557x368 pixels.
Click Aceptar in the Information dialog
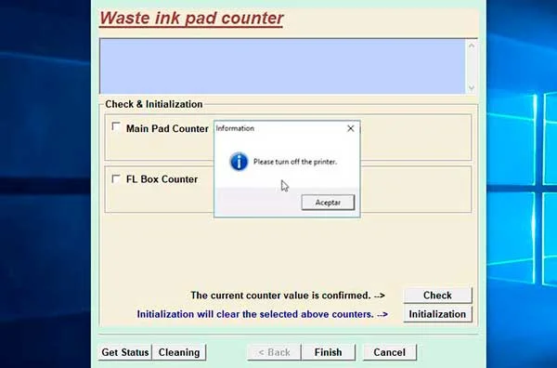[328, 203]
